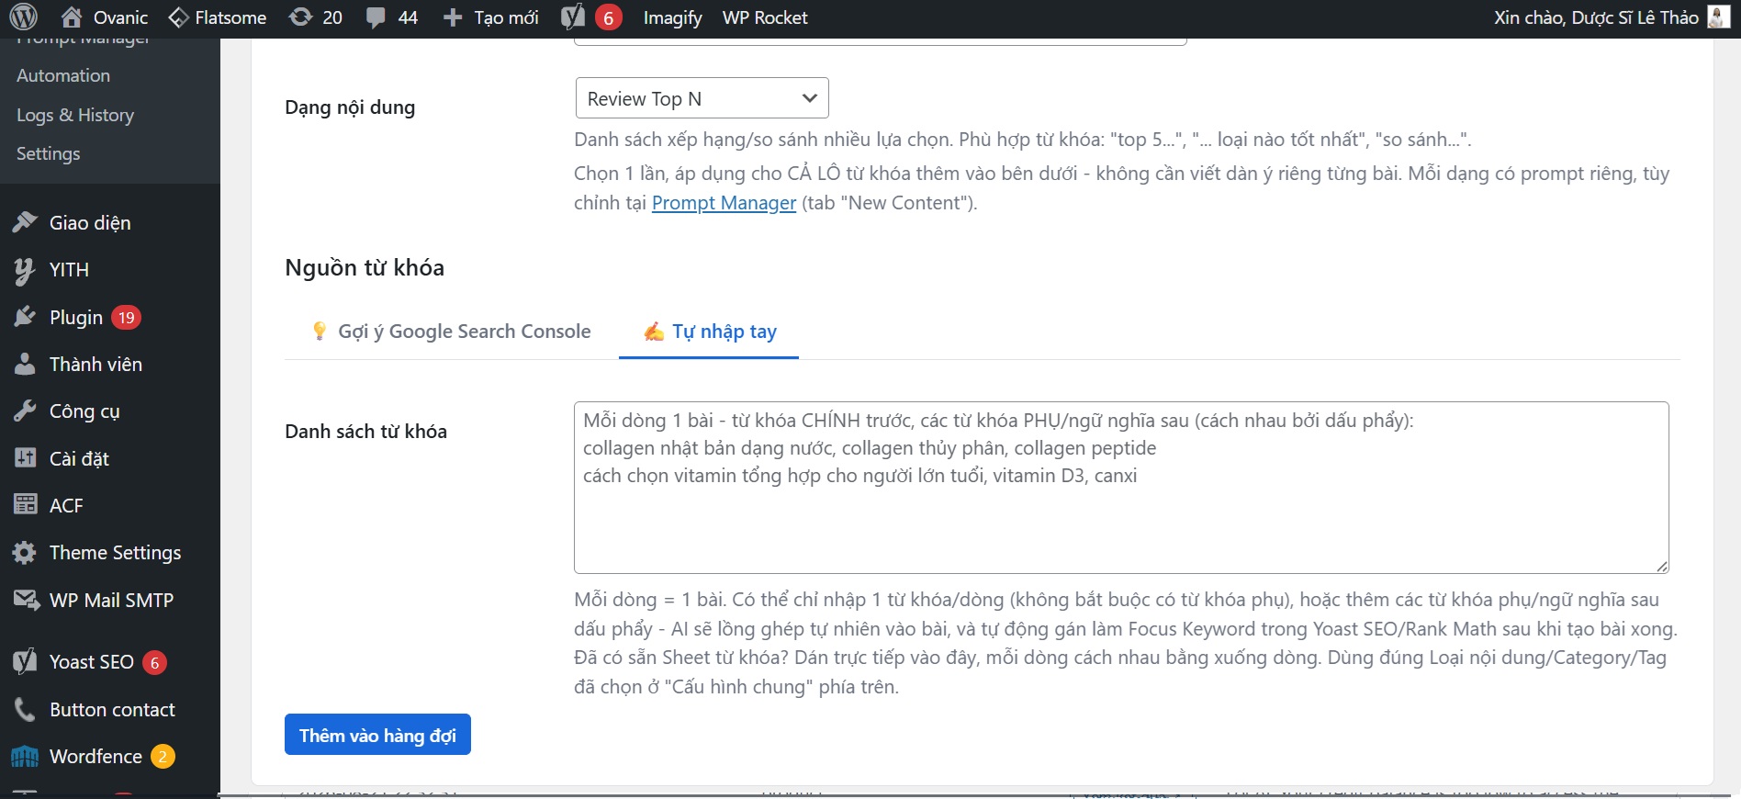Open Imagify in admin bar
Image resolution: width=1741 pixels, height=799 pixels.
tap(672, 17)
